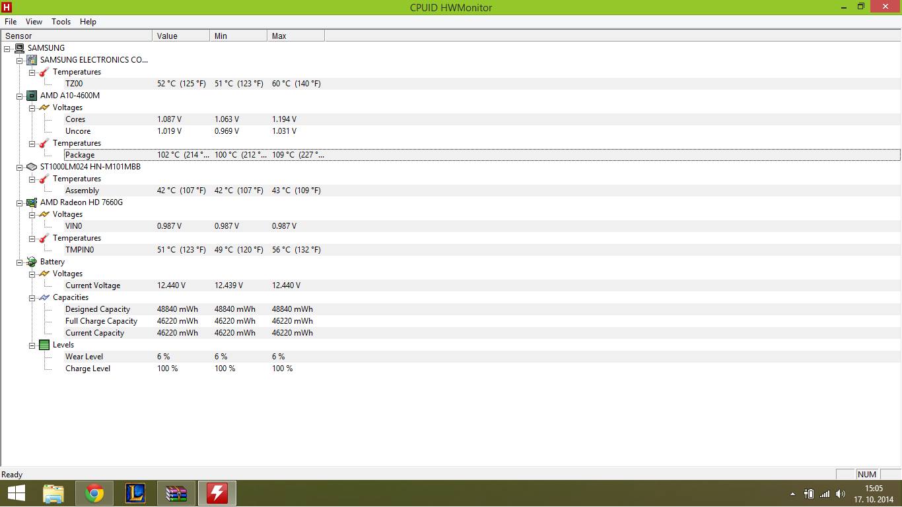Click the ST1000LM024 hard drive icon
The height and width of the screenshot is (507, 902).
(32, 167)
